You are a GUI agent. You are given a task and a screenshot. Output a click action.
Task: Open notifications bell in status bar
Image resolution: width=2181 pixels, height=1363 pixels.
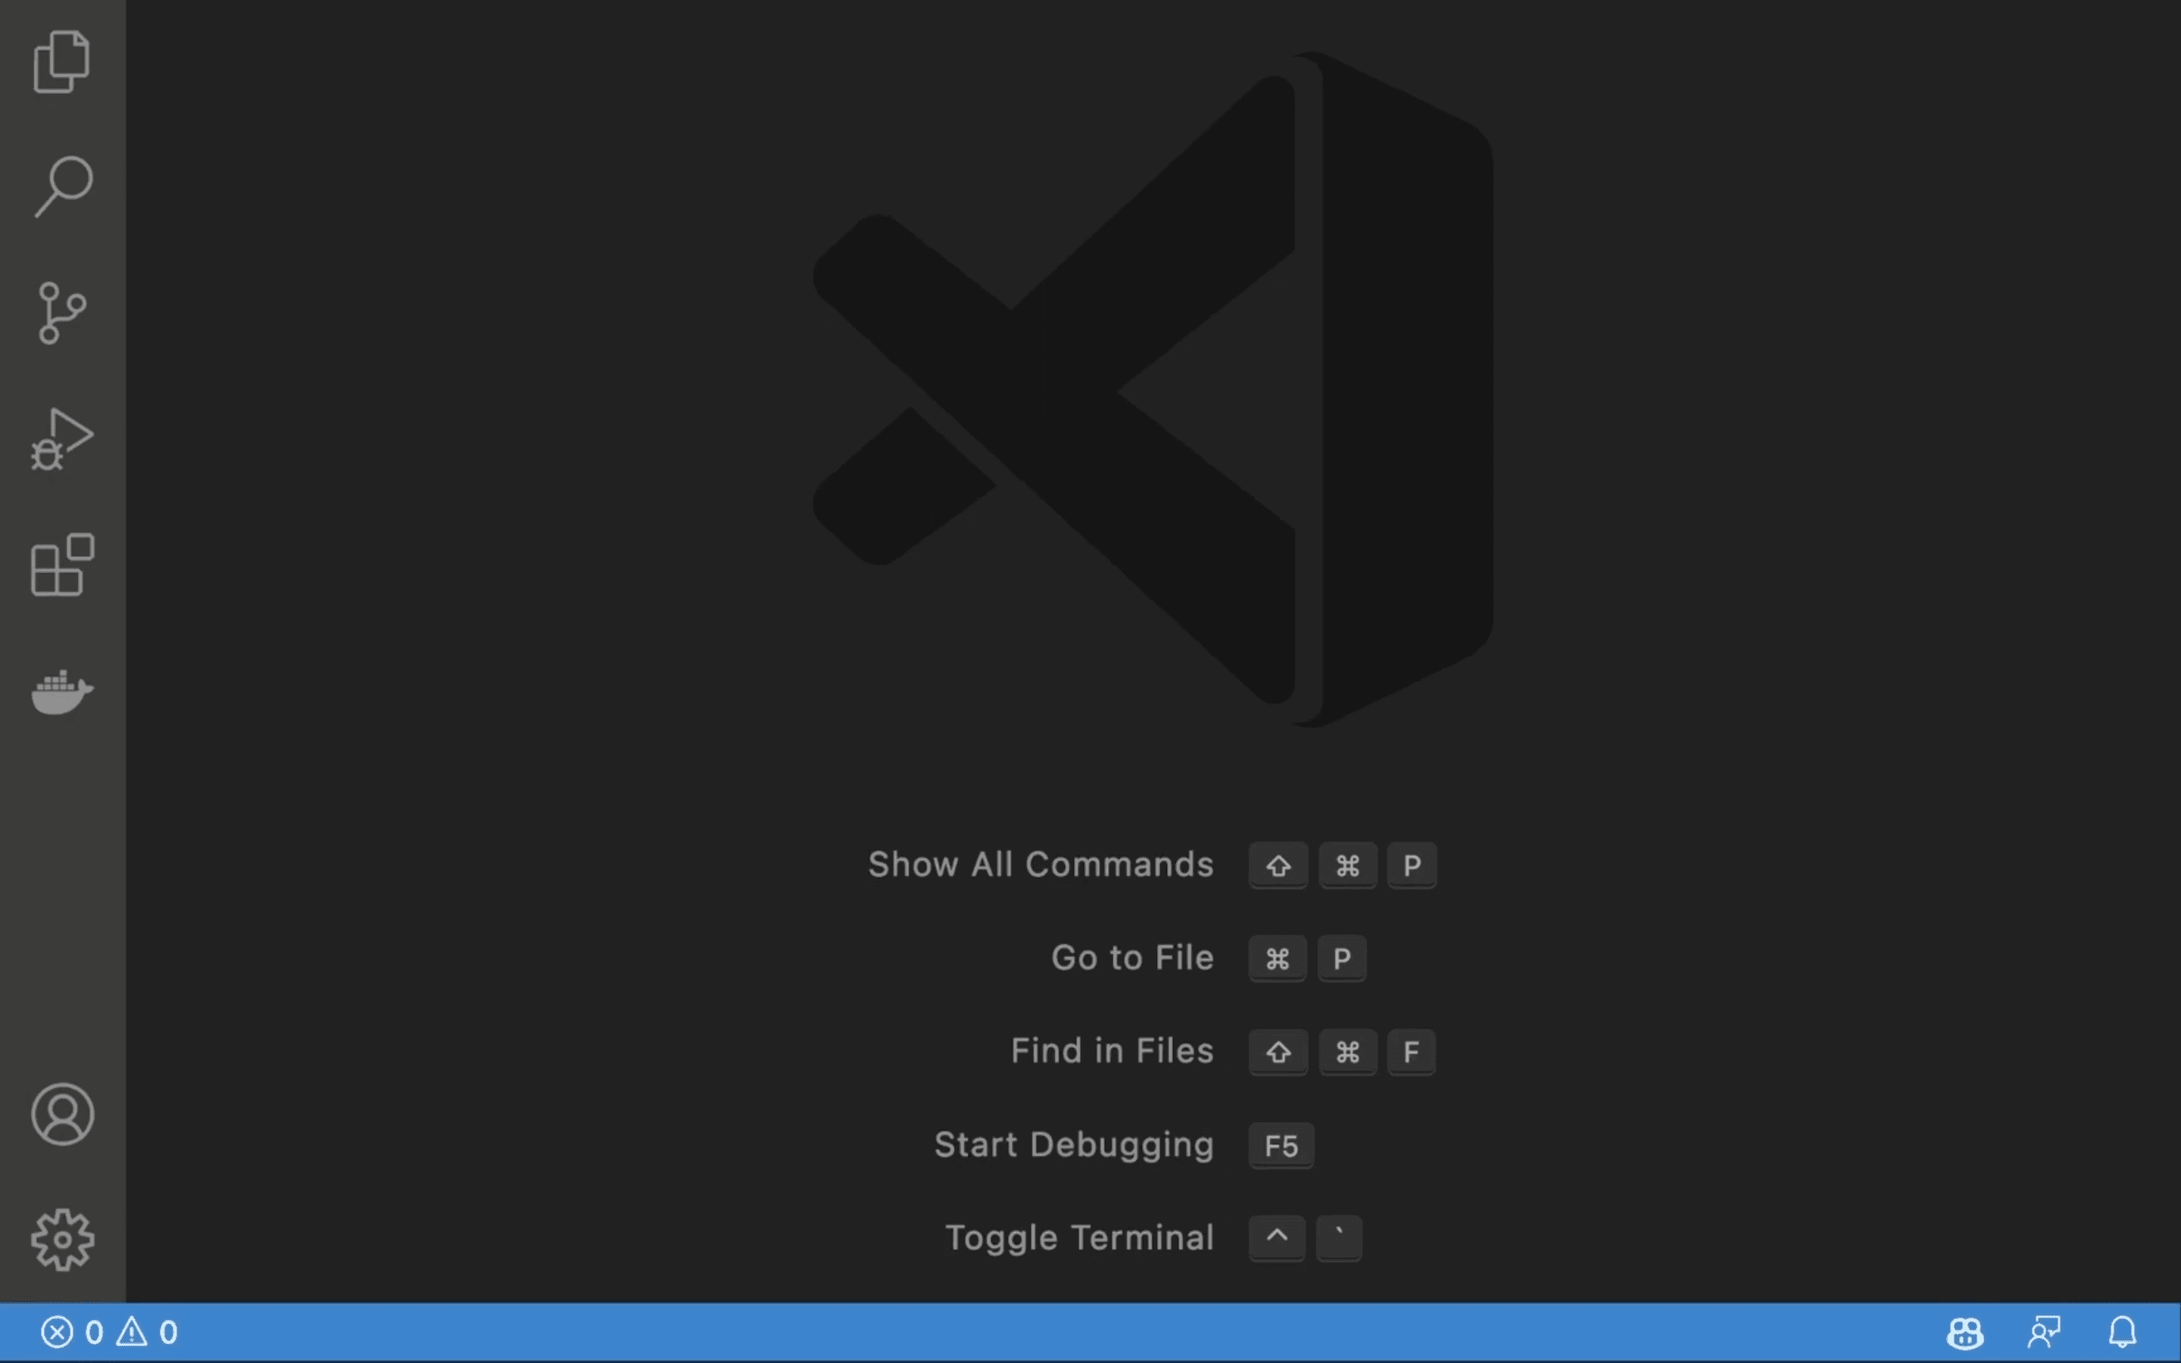pos(2123,1333)
